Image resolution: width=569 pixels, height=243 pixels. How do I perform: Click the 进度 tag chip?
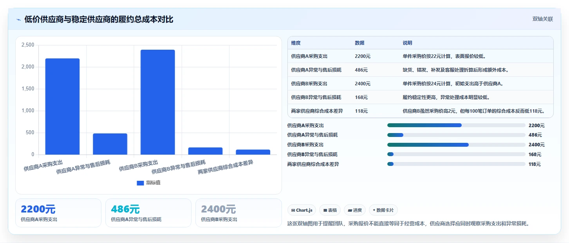[355, 210]
